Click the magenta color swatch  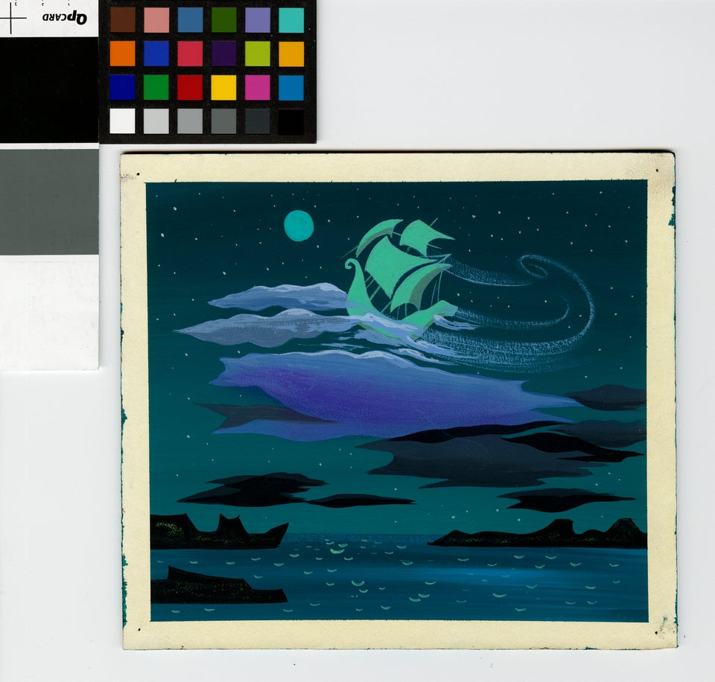[x=258, y=87]
